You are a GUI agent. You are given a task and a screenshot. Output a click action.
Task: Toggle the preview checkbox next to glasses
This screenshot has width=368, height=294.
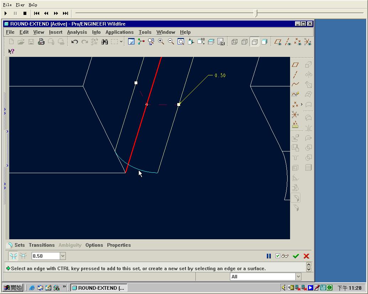pos(278,256)
